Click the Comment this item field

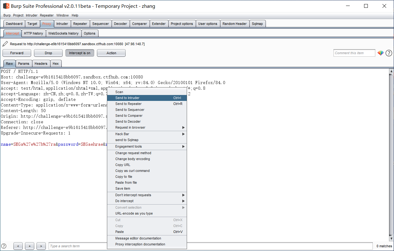pyautogui.click(x=354, y=53)
